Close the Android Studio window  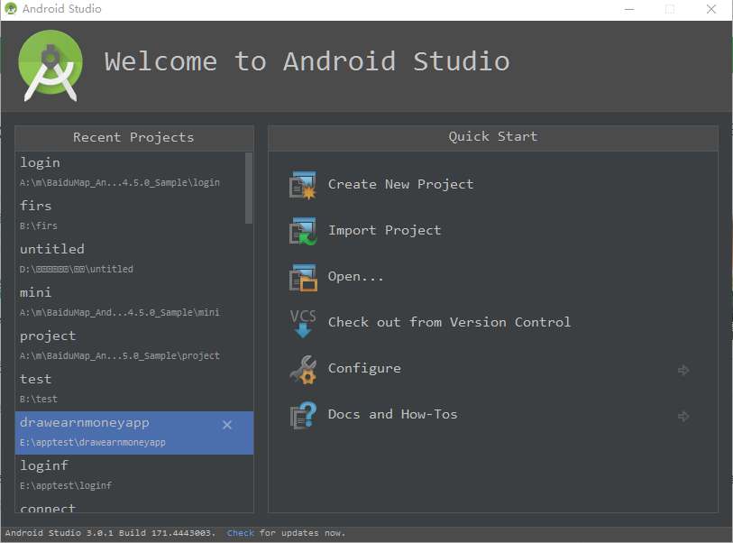(711, 9)
